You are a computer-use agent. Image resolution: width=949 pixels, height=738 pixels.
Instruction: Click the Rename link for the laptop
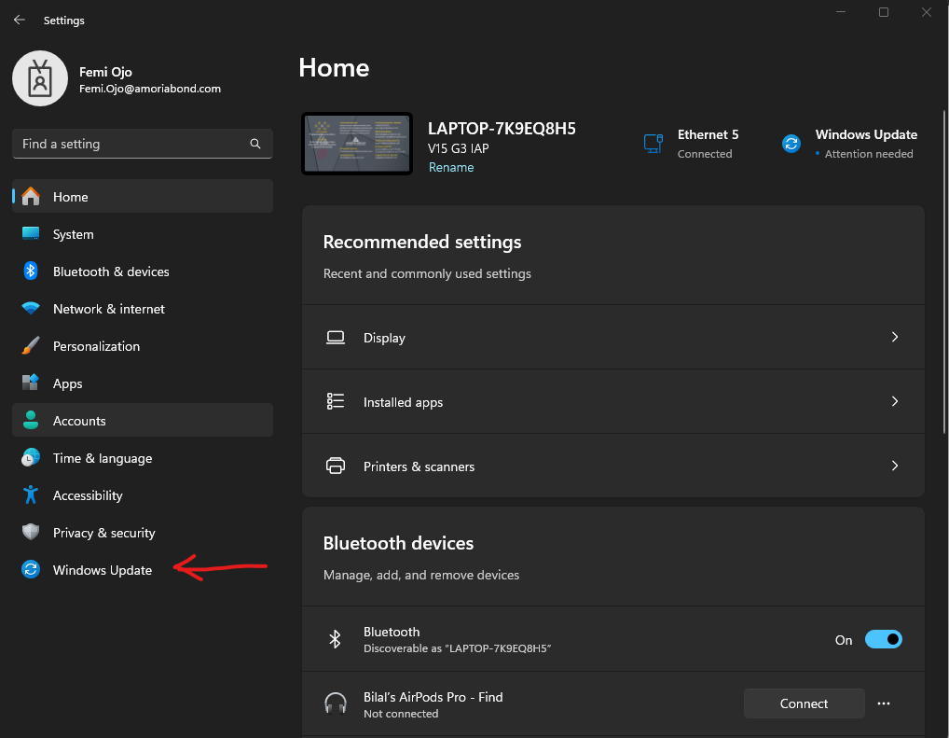tap(451, 167)
